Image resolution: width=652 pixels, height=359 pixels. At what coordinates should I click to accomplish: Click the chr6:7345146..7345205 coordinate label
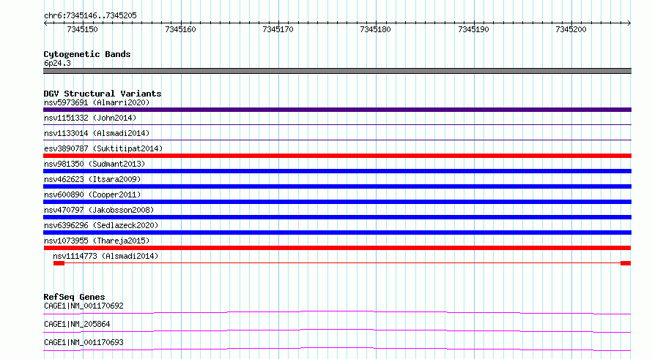click(90, 15)
